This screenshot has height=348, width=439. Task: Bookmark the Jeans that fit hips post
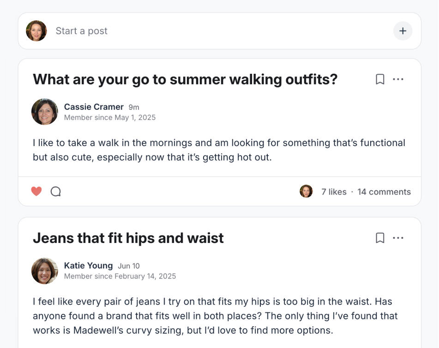[x=380, y=238]
